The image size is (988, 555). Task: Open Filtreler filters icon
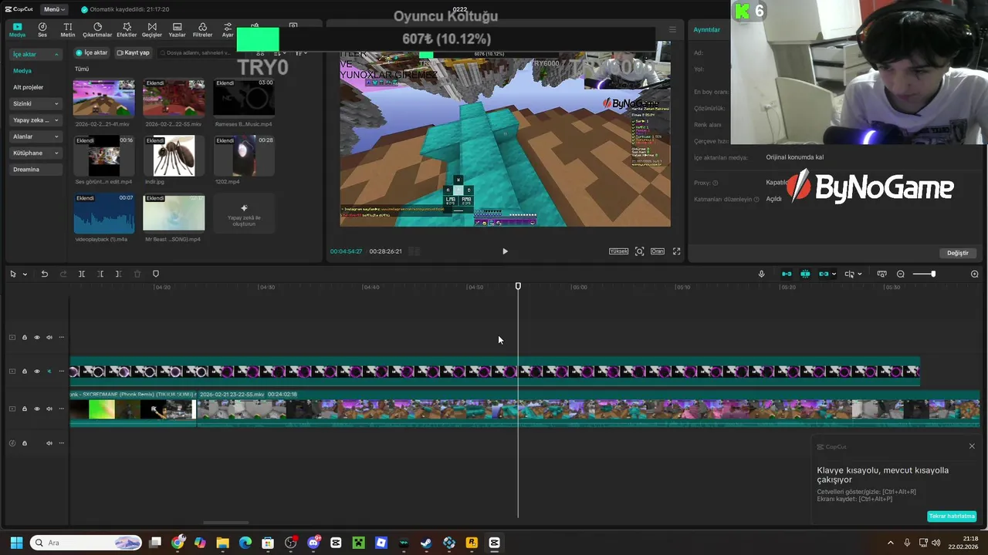[x=202, y=29]
